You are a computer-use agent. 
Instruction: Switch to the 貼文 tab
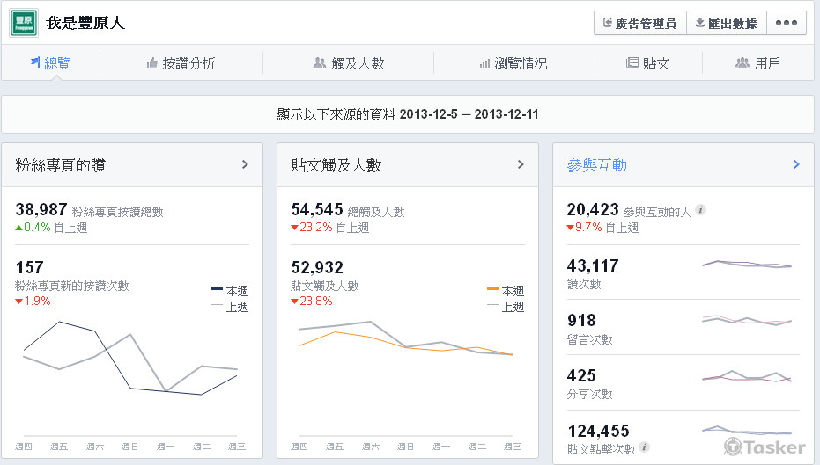tap(648, 63)
